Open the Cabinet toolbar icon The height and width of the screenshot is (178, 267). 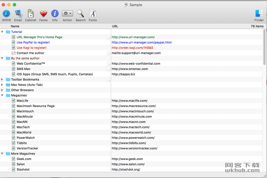coord(31,14)
